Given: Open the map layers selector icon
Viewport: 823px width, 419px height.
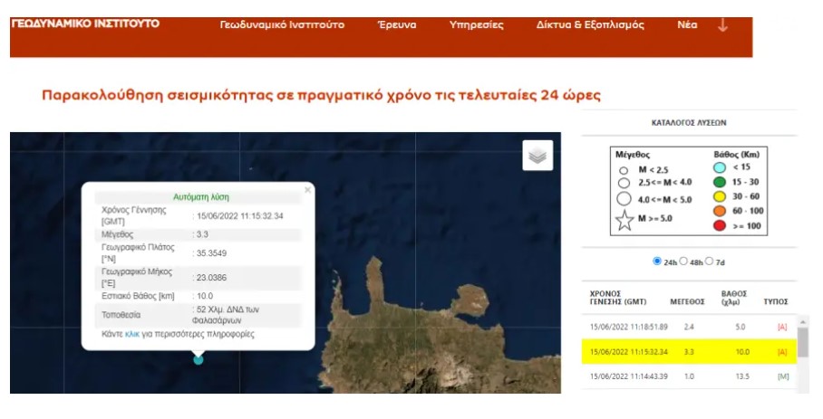Looking at the screenshot, I should pos(537,156).
